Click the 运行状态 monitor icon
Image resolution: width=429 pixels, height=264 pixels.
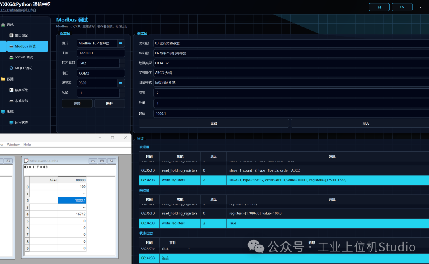[11, 123]
